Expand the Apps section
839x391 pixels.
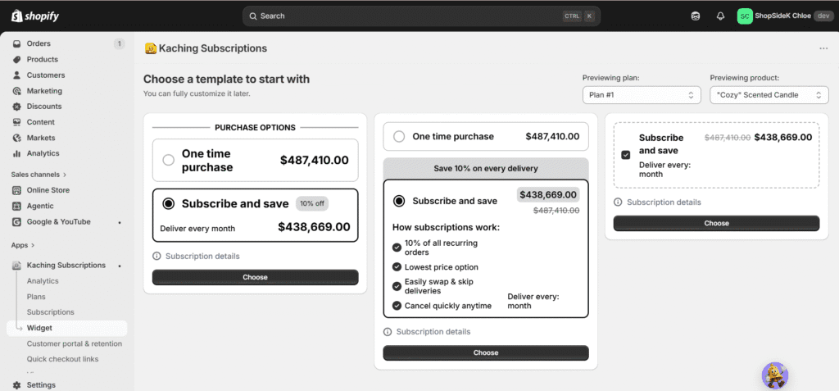point(23,245)
